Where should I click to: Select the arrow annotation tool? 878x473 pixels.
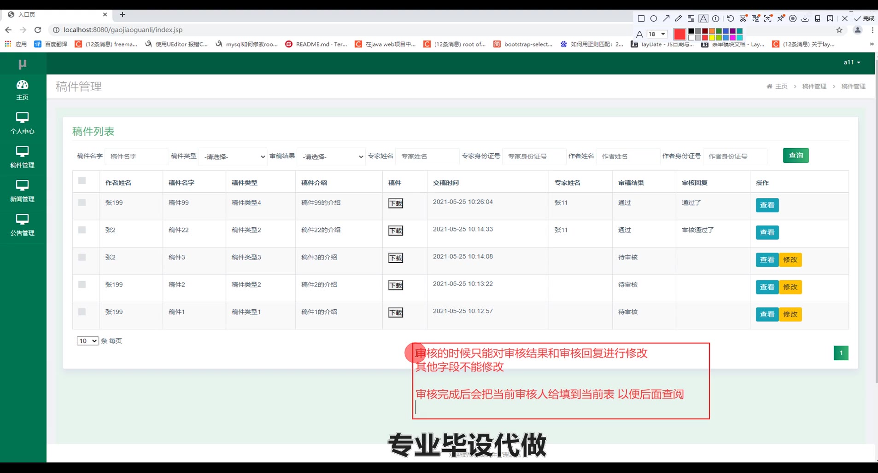pyautogui.click(x=666, y=18)
